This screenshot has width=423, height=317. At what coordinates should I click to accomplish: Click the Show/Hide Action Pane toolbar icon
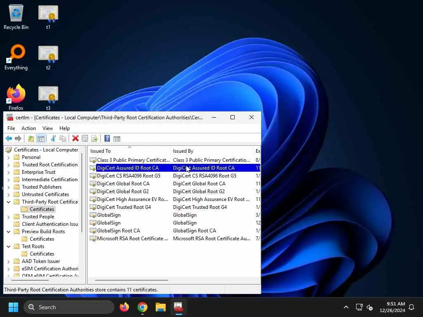pos(117,139)
